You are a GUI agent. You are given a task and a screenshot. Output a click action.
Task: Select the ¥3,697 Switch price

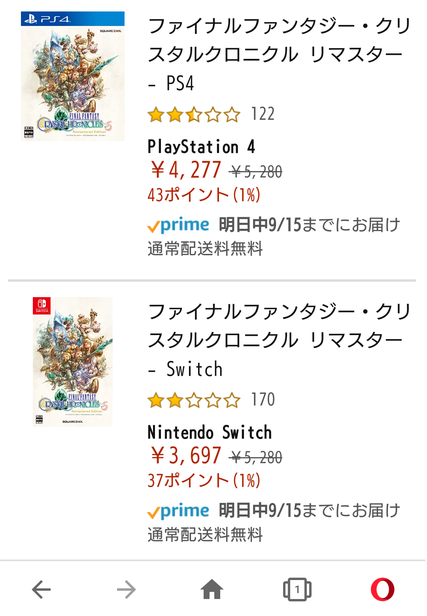(x=186, y=456)
